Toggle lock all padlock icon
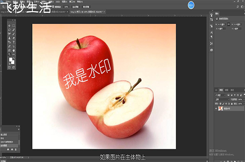 pos(232,104)
